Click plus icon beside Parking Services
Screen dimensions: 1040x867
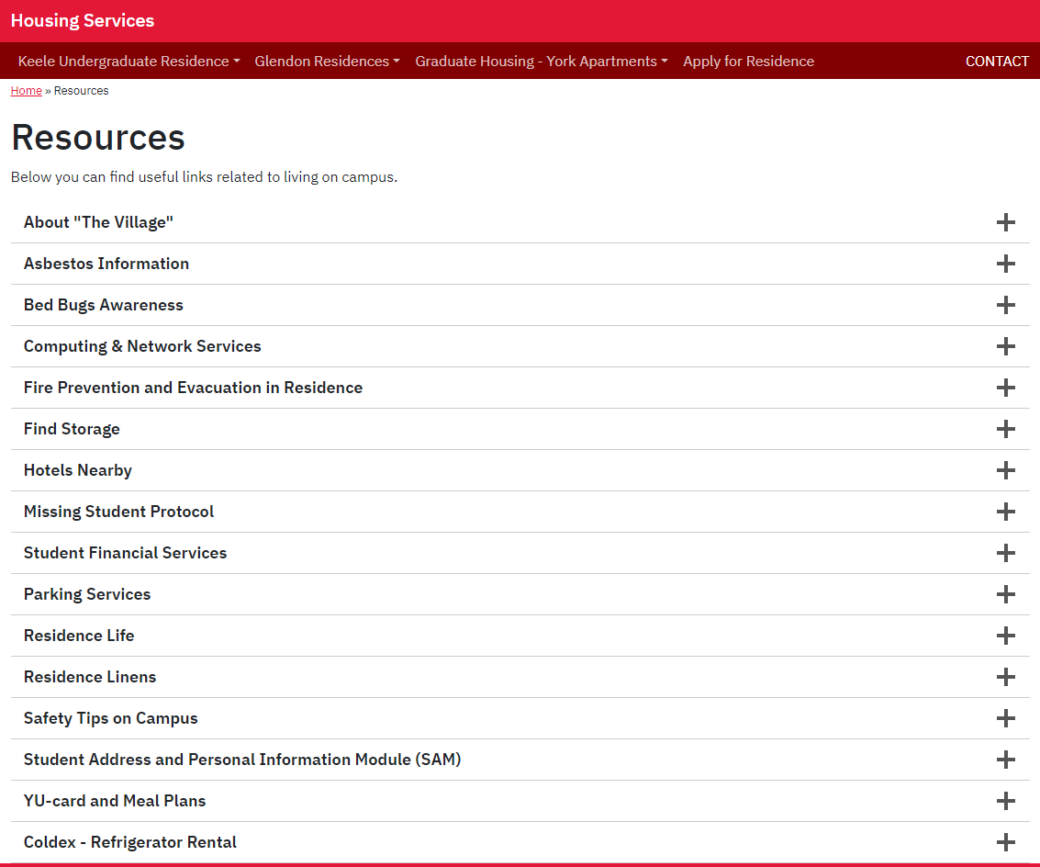[x=1005, y=594]
